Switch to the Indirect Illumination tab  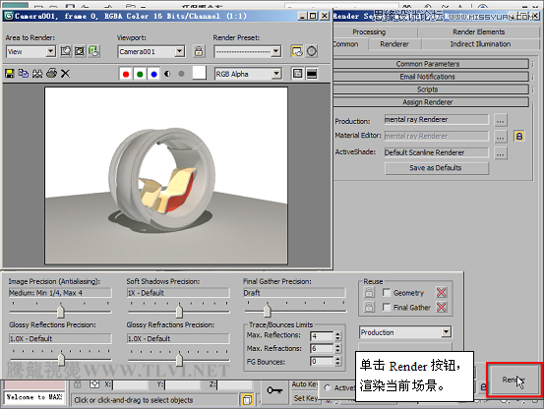(x=480, y=44)
